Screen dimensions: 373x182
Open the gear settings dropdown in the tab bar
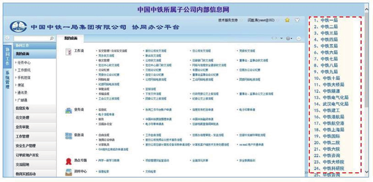289,38
